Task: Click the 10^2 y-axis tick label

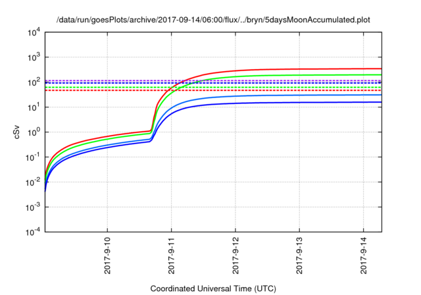Action: [34, 82]
